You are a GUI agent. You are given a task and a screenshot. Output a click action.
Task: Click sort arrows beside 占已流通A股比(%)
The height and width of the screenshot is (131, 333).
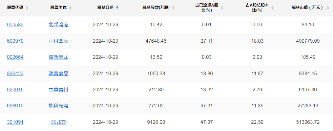pos(222,8)
